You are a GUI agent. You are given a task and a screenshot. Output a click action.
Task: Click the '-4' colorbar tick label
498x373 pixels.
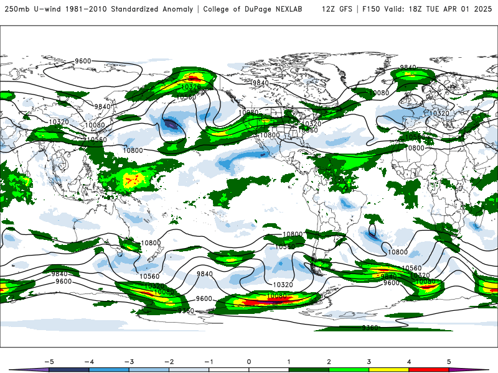pyautogui.click(x=89, y=362)
